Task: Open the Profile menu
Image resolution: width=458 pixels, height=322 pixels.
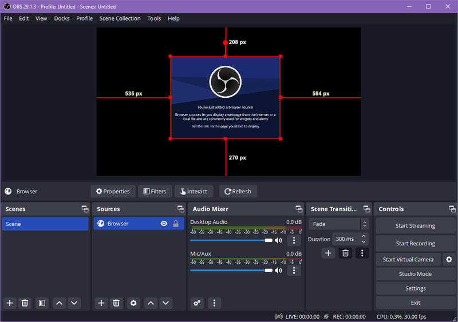Action: 84,18
